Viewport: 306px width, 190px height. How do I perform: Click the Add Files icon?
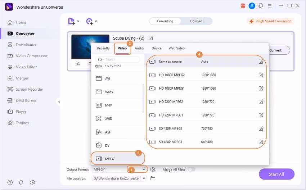tap(71, 21)
